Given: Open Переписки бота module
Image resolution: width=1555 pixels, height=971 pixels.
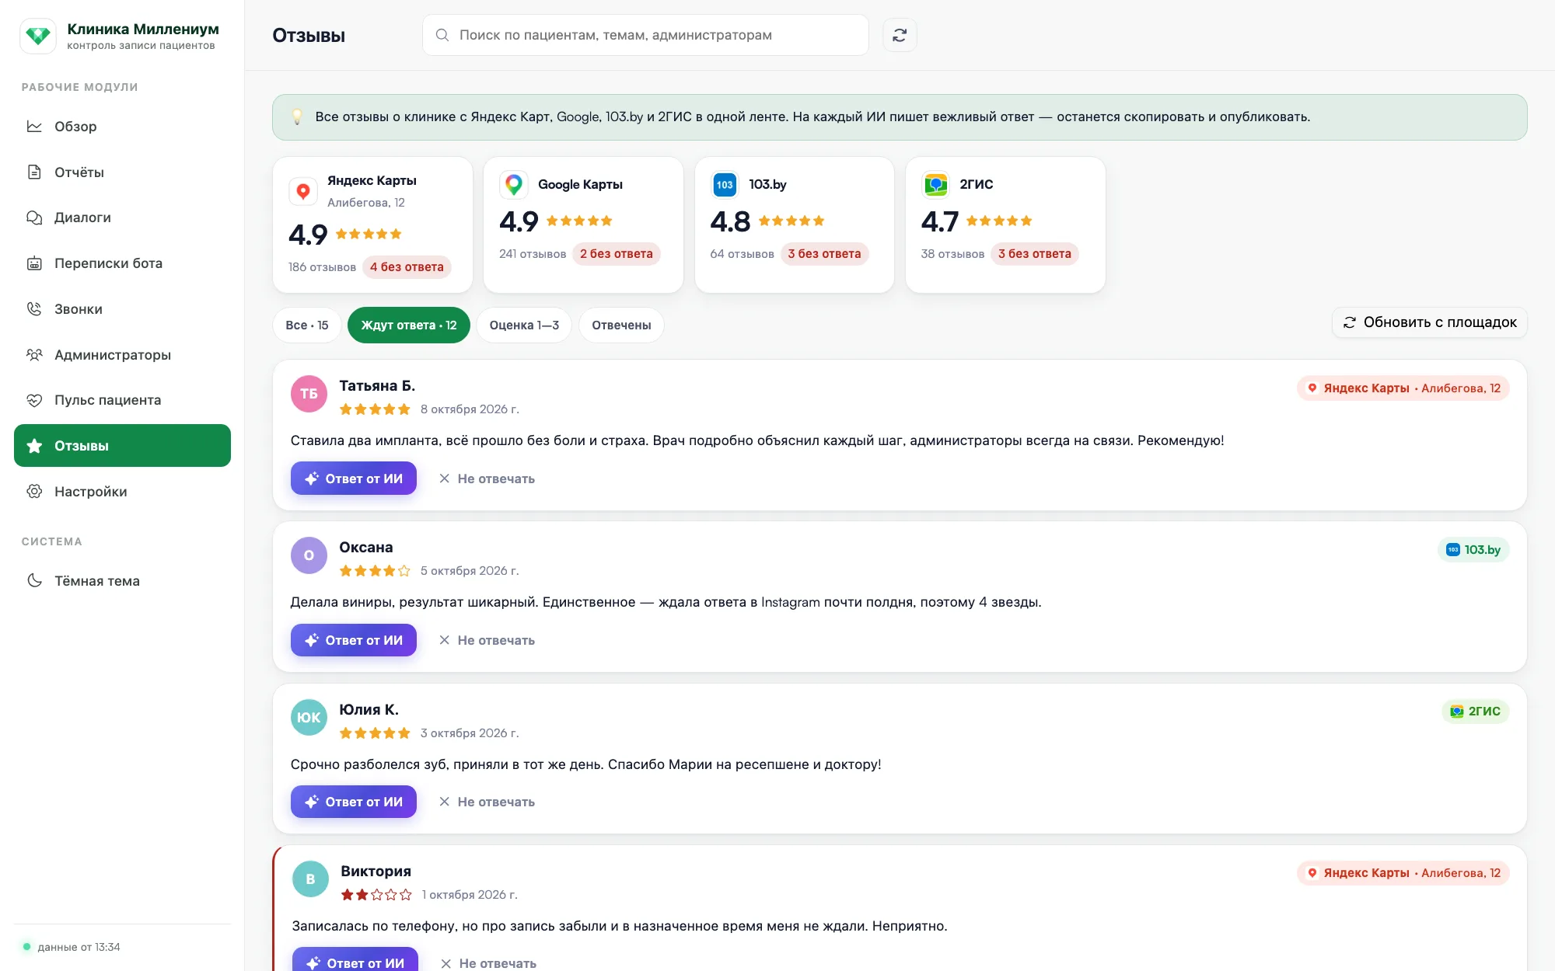Looking at the screenshot, I should 122,263.
